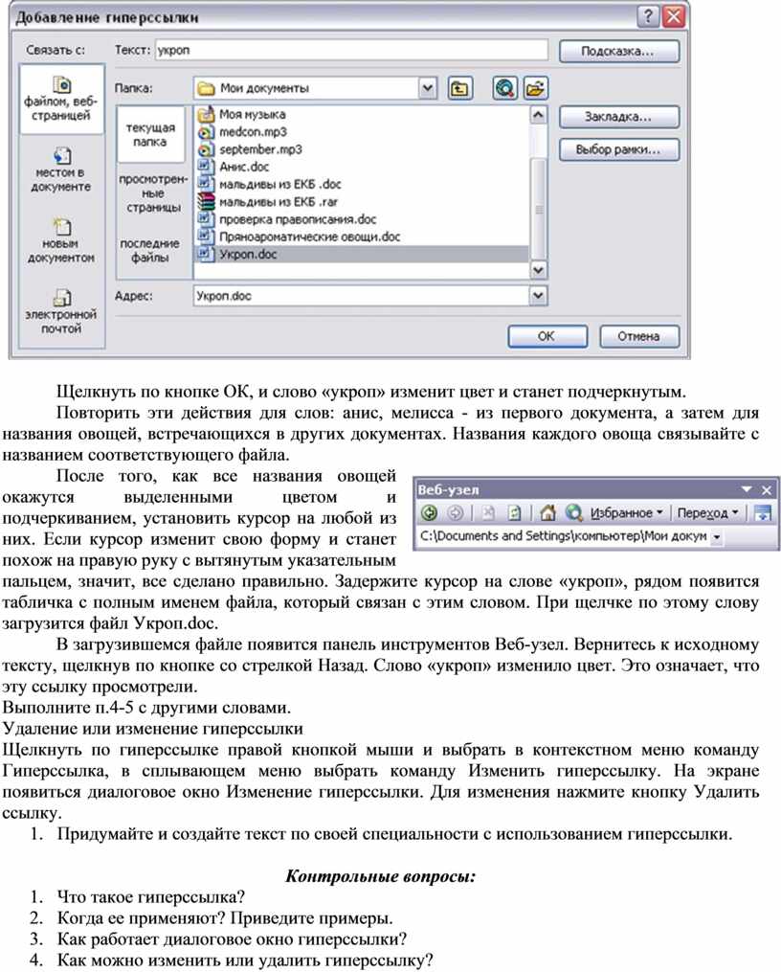Click the Refresh icon in Веб-узел toolbar
Screen dimensions: 781x972
(x=513, y=512)
